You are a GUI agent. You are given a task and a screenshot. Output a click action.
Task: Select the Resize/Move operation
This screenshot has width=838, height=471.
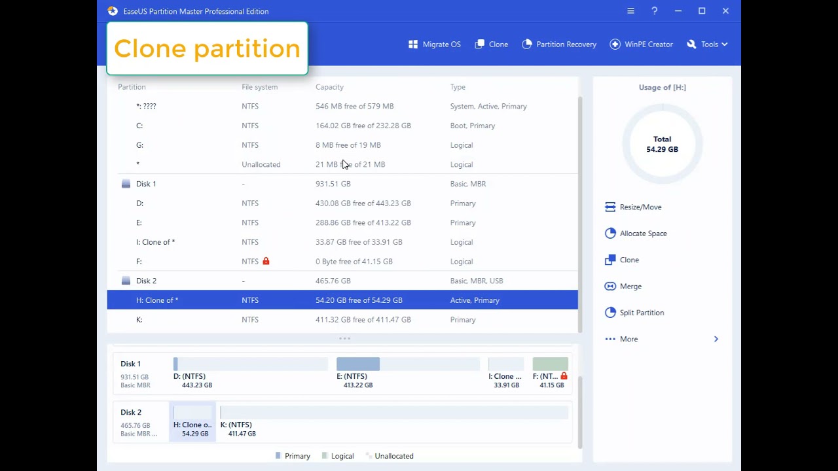(633, 207)
